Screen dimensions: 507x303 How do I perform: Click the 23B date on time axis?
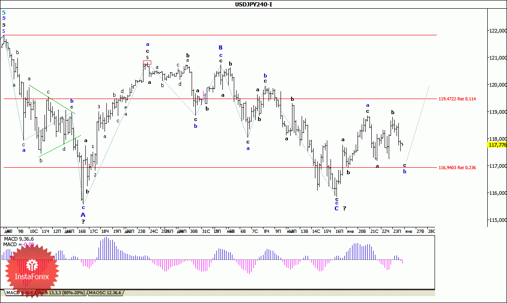(x=142, y=231)
